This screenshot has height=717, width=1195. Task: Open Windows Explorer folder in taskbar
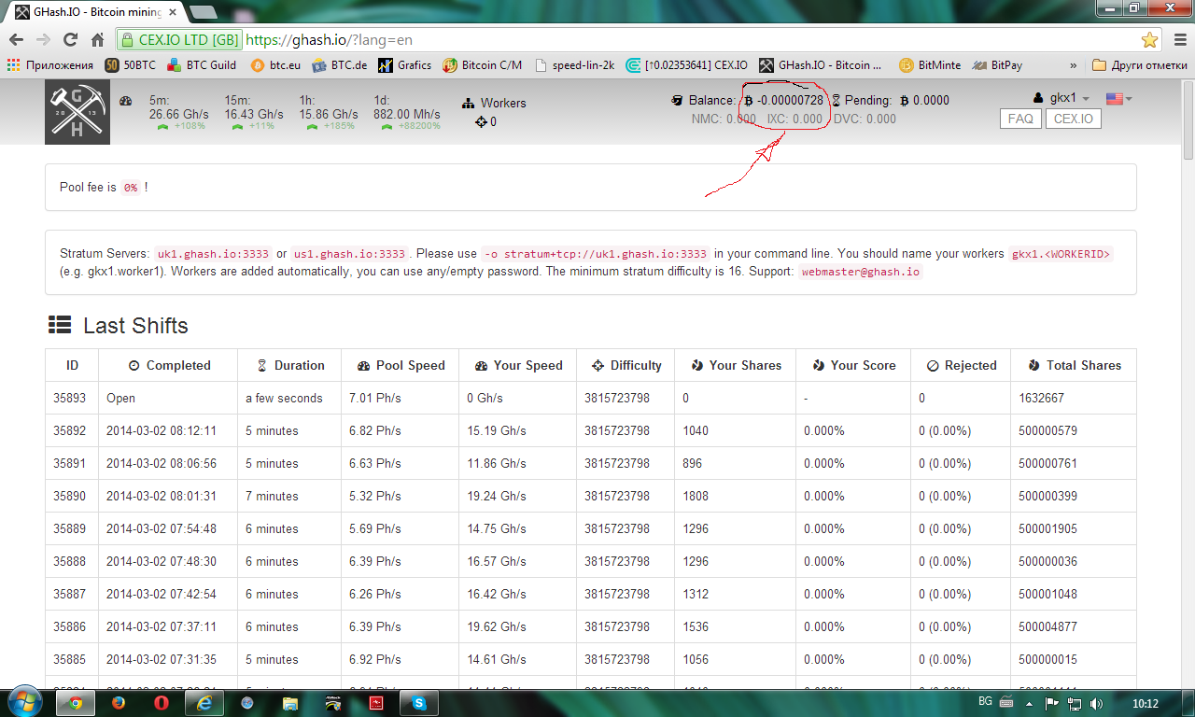point(290,703)
